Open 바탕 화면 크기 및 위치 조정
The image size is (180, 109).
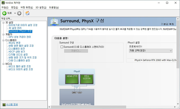pos(23,57)
